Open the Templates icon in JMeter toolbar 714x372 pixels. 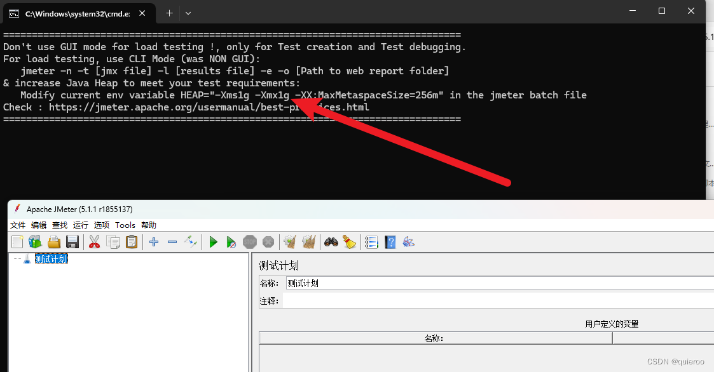click(35, 242)
